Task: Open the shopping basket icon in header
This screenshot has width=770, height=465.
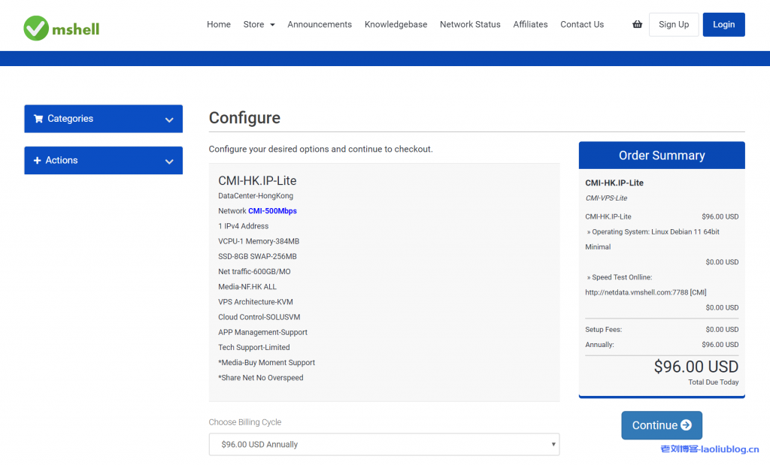Action: click(637, 25)
